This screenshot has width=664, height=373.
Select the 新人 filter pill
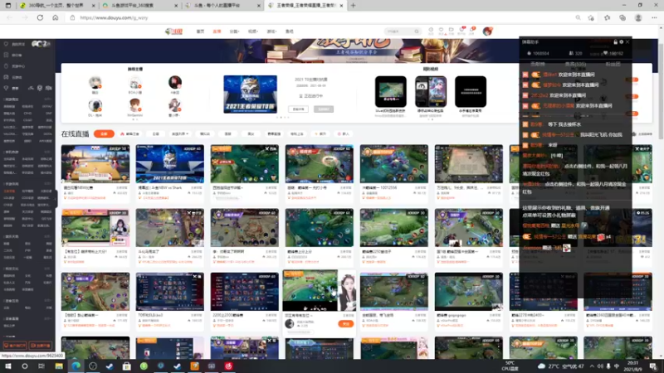coord(344,133)
